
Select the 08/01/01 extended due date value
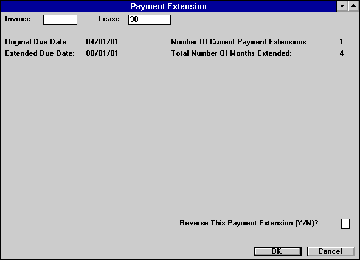tap(102, 53)
